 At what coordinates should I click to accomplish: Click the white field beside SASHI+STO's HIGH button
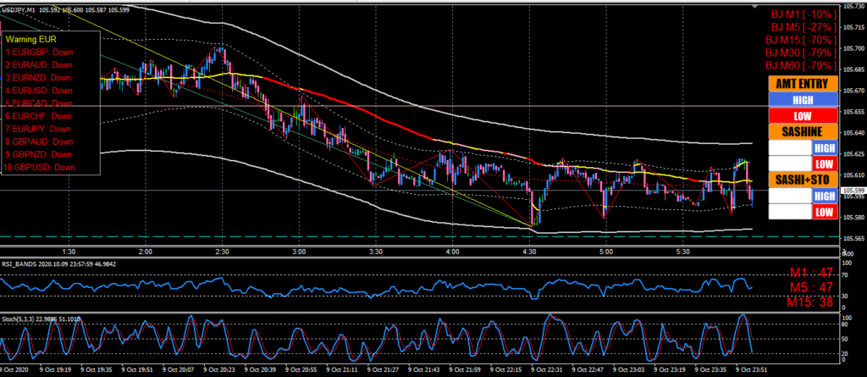click(x=788, y=196)
